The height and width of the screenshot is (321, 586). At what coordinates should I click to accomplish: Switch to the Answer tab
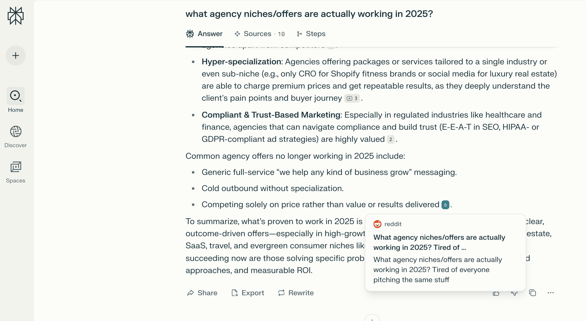(204, 34)
